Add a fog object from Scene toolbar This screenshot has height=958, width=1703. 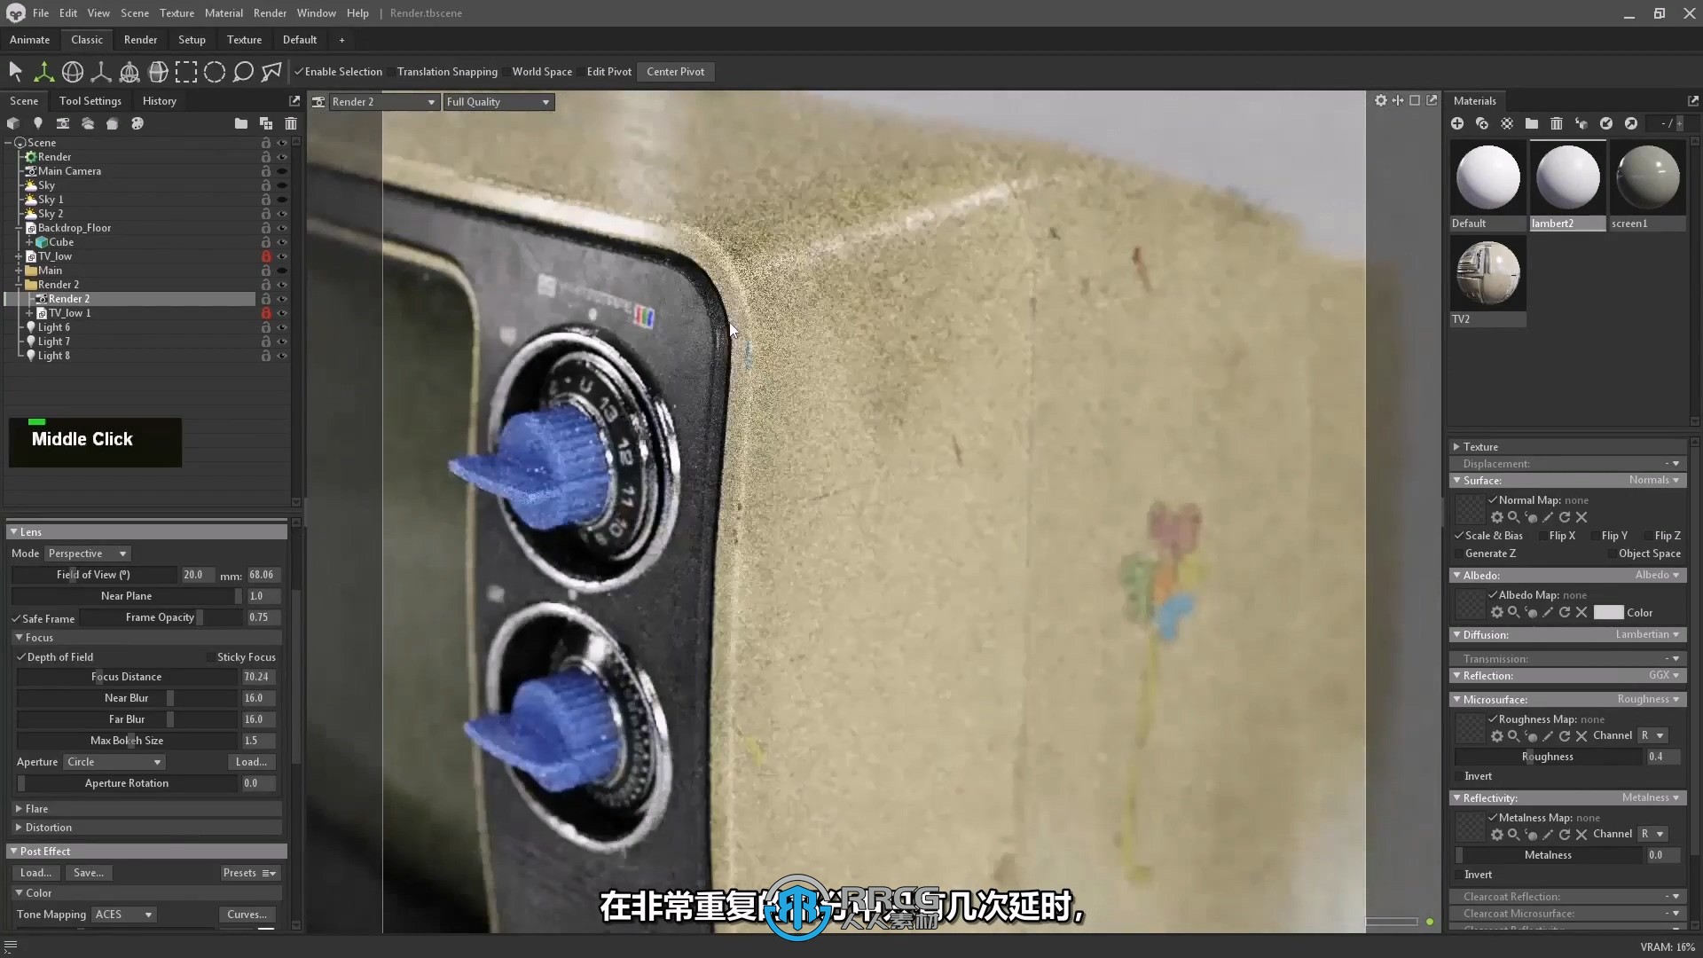pos(88,123)
